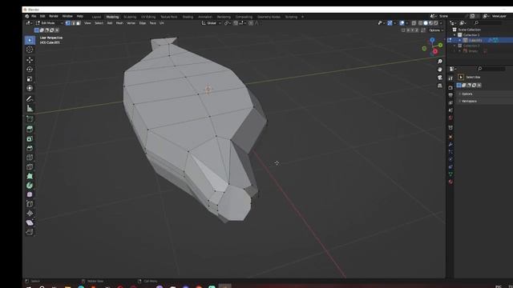Switch to material preview shading
The height and width of the screenshot is (288, 513).
click(431, 23)
